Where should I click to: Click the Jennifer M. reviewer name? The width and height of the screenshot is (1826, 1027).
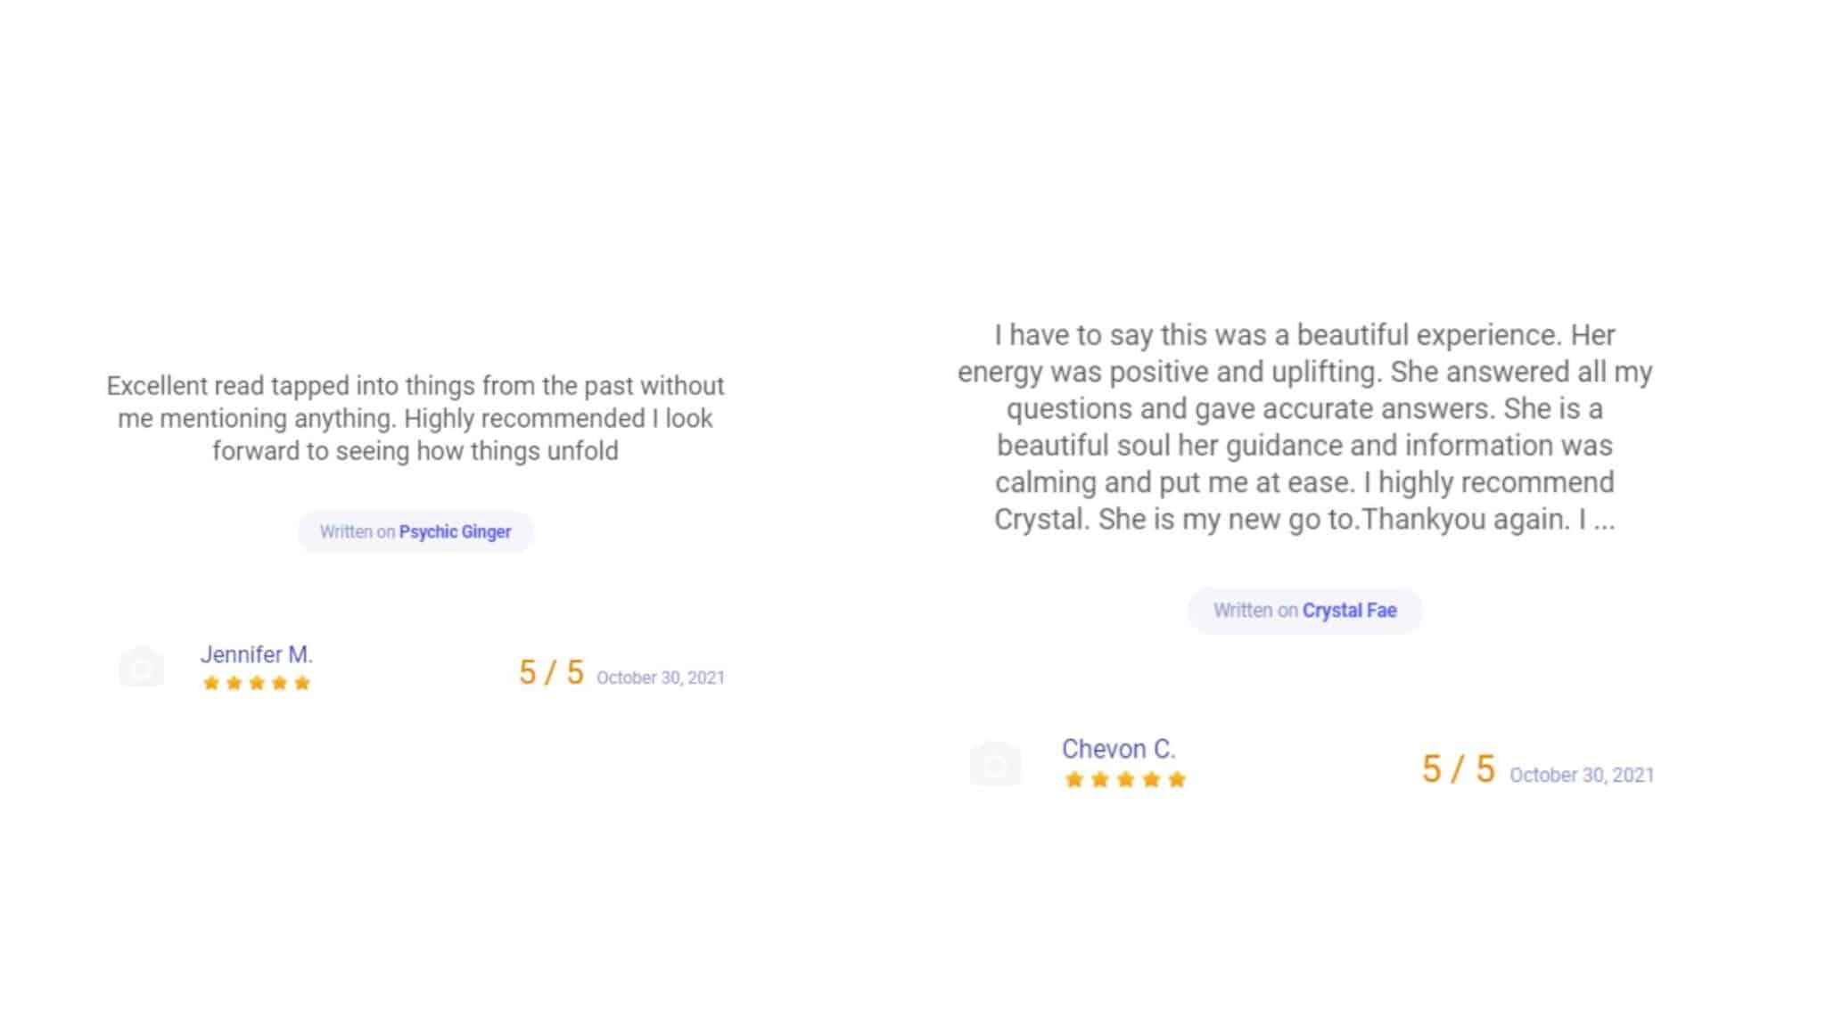point(257,654)
